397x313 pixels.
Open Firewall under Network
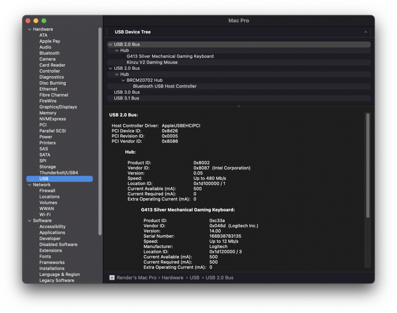[x=47, y=191]
